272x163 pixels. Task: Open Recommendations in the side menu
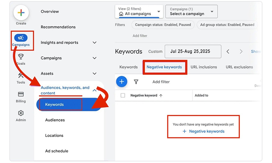58,27
